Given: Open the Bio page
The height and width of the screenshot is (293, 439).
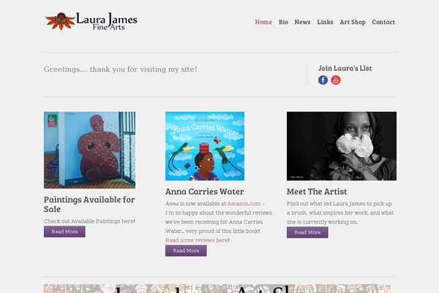Looking at the screenshot, I should tap(283, 22).
